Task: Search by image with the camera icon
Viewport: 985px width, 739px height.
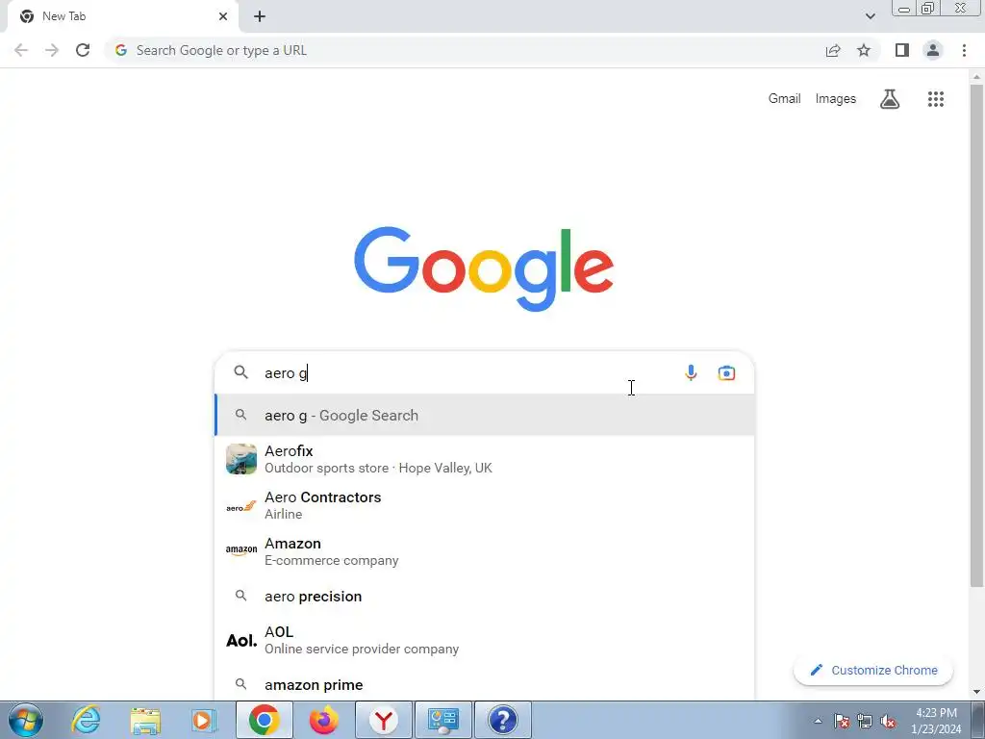Action: tap(726, 372)
